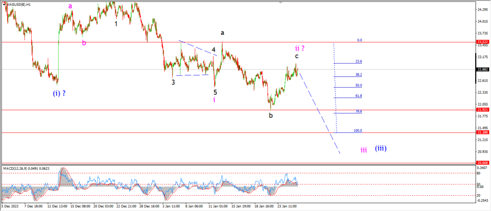Select the Fibonacci 38.2 level label
This screenshot has width=491, height=211.
click(x=359, y=75)
